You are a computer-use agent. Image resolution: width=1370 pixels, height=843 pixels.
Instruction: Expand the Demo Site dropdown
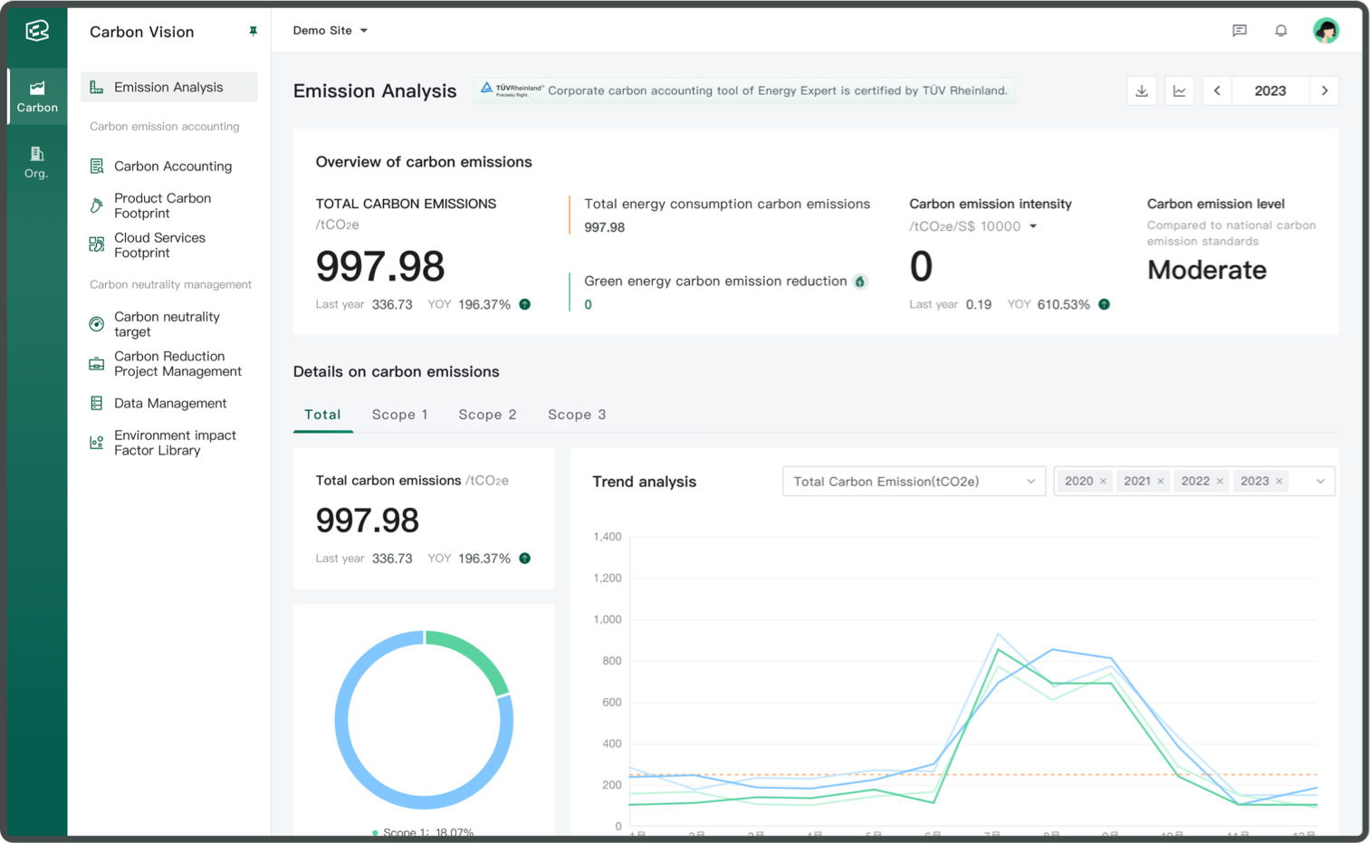330,31
